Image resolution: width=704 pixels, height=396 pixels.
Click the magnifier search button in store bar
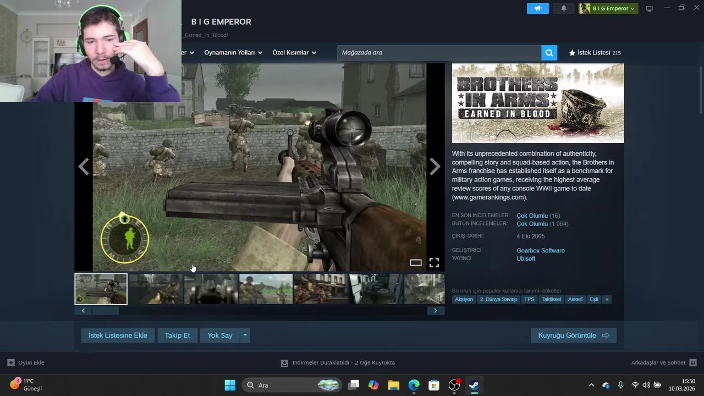pos(549,53)
